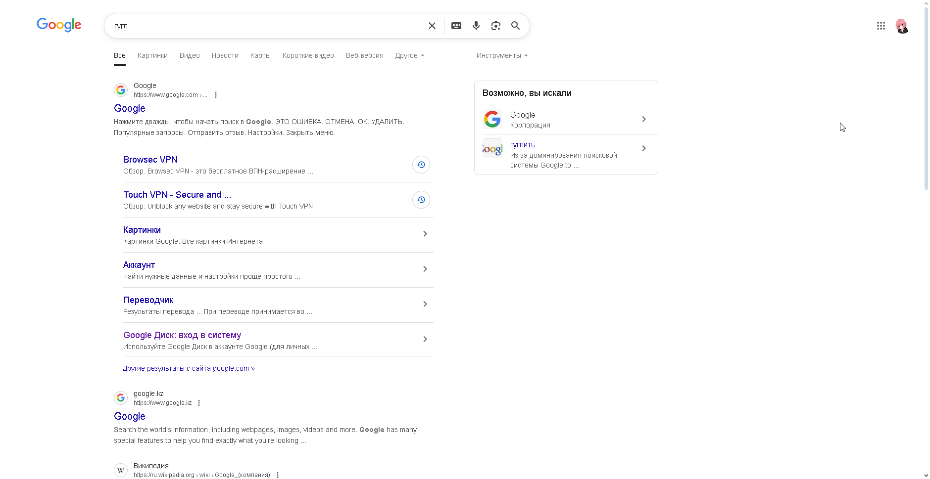Open Google Корпорация chevron arrow
Screen dimensions: 930x479
tap(644, 119)
